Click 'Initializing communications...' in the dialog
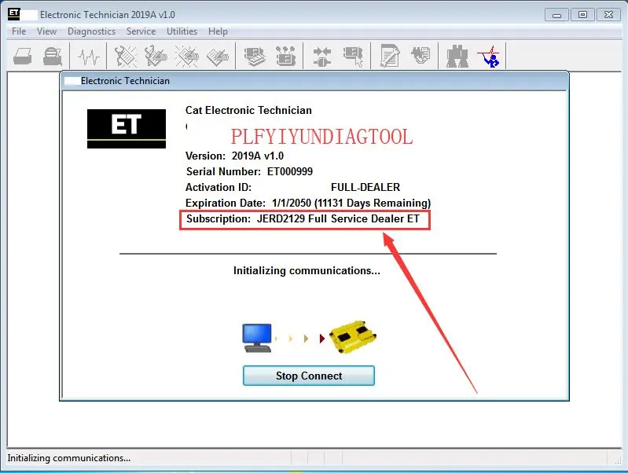The width and height of the screenshot is (628, 473). point(307,271)
